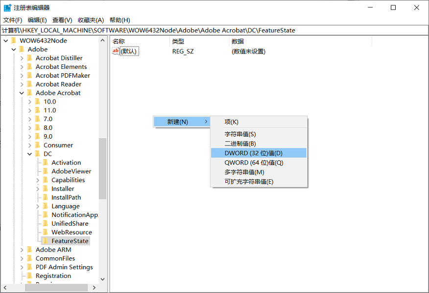The image size is (429, 293).
Task: Choose 项(K) from the submenu
Action: [x=259, y=122]
